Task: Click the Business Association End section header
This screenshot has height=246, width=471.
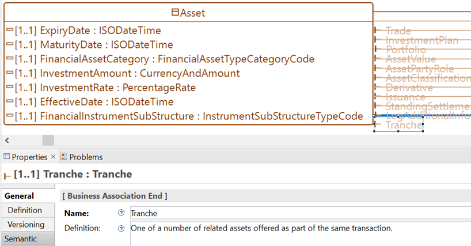Action: click(x=115, y=196)
